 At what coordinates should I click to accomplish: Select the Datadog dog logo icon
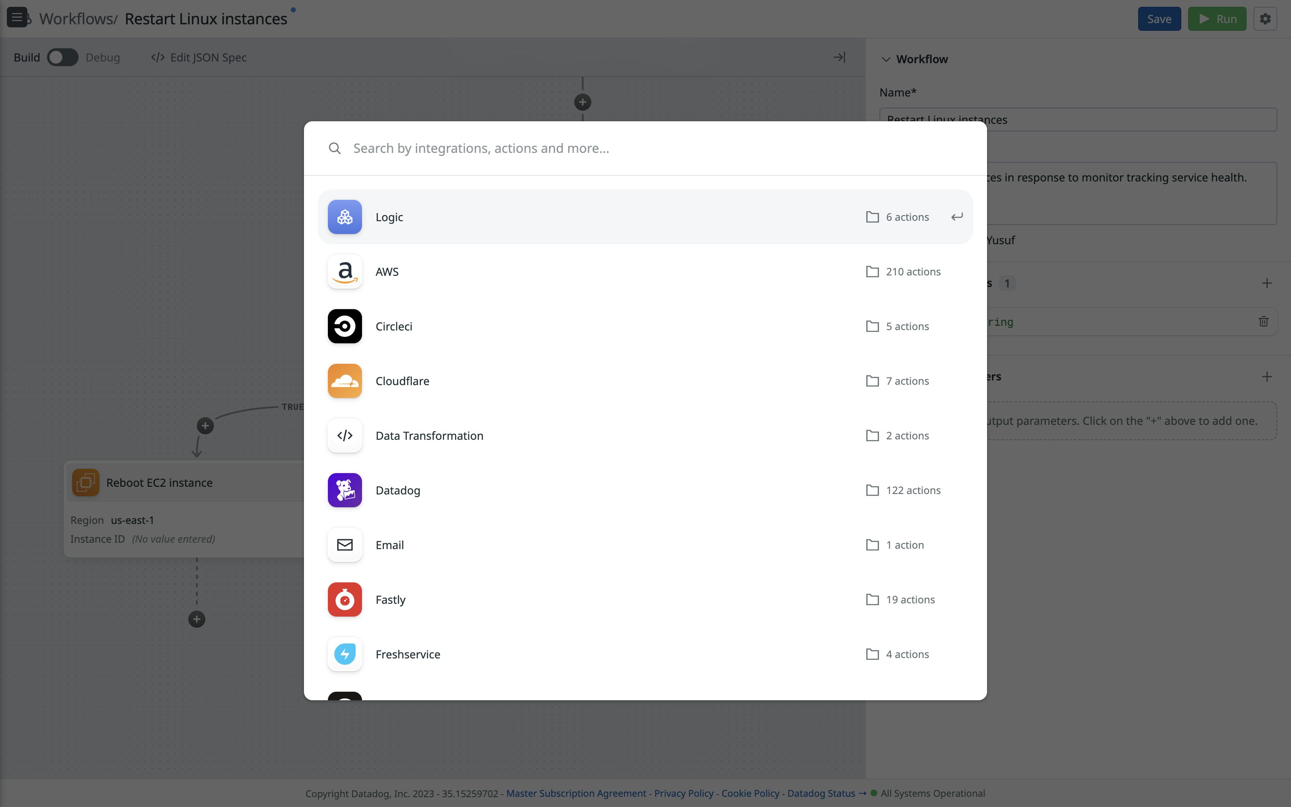(x=345, y=490)
